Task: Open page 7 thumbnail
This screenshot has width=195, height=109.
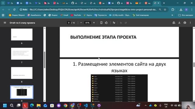Action: (x=22, y=54)
